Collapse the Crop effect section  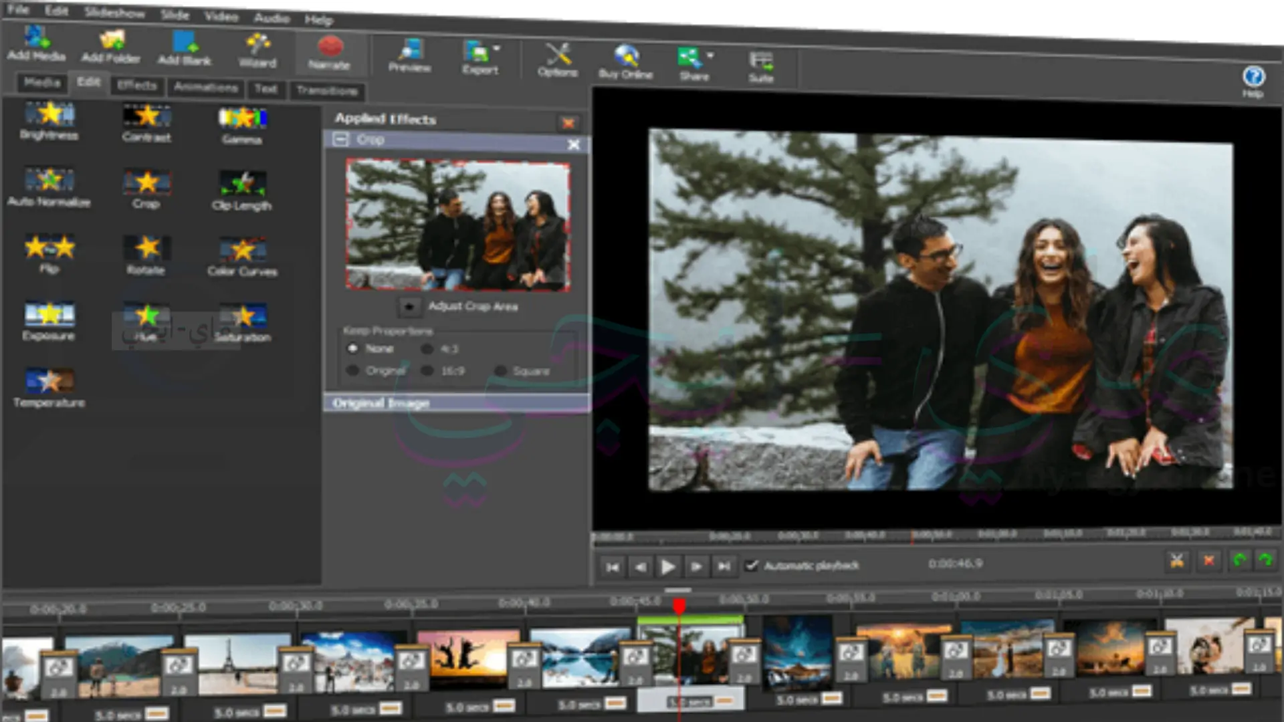[x=341, y=139]
